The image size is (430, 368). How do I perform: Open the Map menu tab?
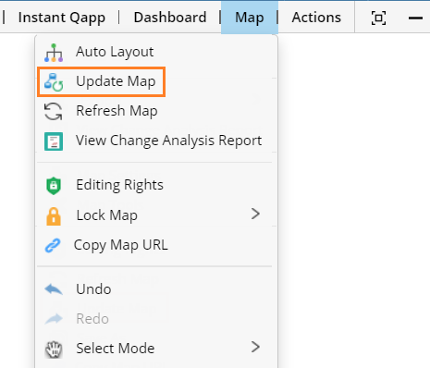click(250, 18)
